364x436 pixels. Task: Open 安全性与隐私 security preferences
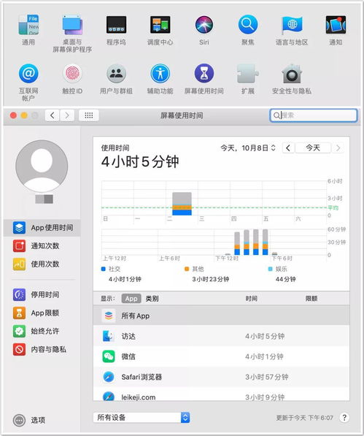pos(292,74)
